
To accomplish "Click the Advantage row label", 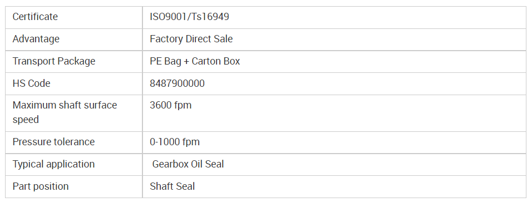I will coord(36,39).
